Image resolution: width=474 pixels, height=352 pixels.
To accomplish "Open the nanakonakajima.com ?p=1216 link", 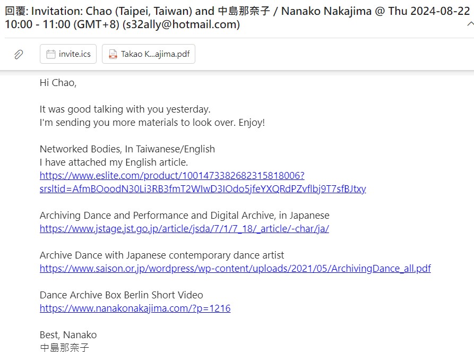I will pos(135,308).
